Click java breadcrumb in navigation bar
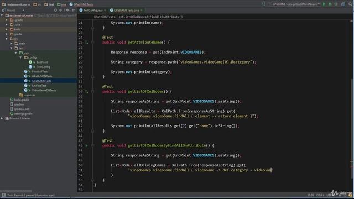The image size is (354, 199). click(x=61, y=4)
